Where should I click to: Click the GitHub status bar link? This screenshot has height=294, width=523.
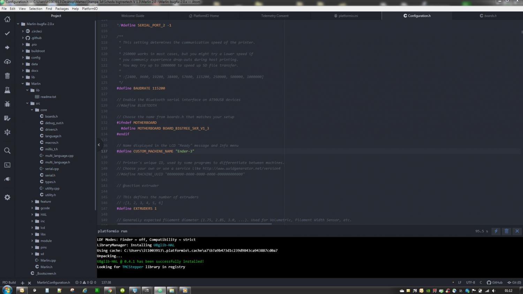tap(495, 283)
